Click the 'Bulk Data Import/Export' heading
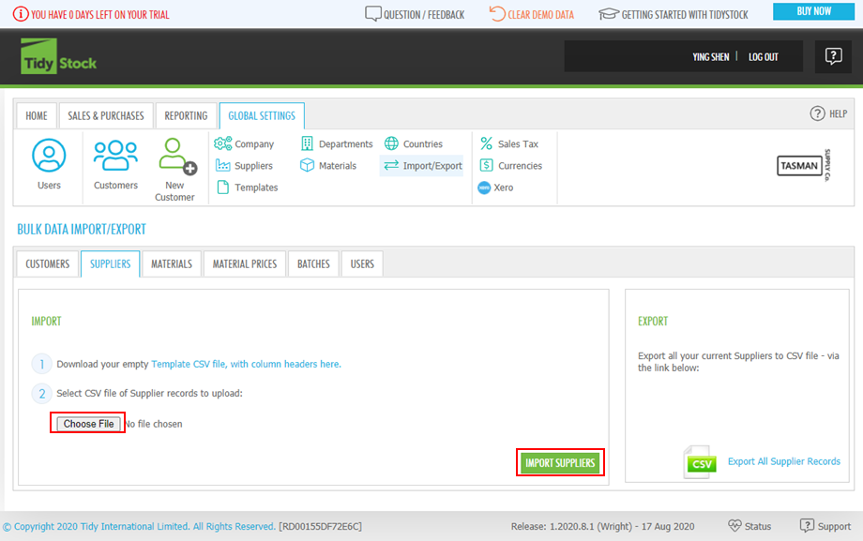 point(82,229)
